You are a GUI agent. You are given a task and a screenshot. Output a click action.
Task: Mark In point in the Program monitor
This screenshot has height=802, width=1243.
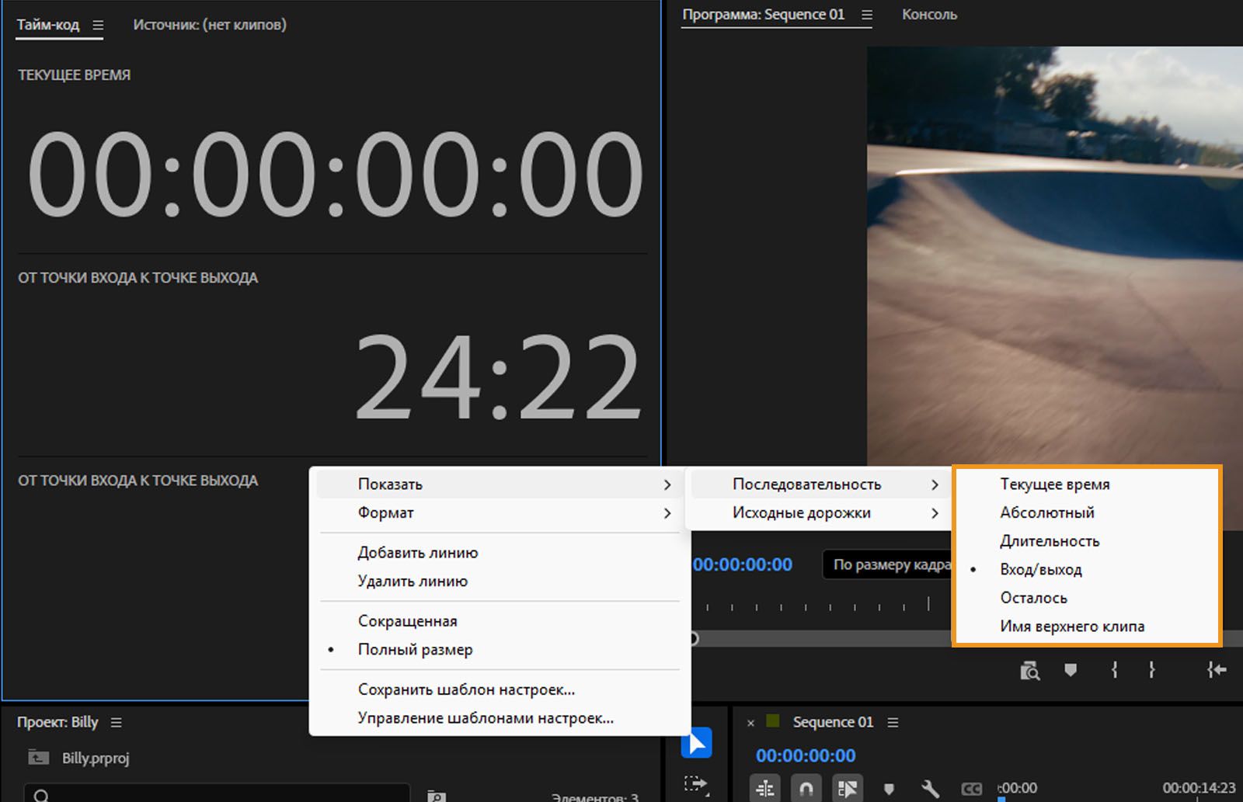tap(1114, 669)
